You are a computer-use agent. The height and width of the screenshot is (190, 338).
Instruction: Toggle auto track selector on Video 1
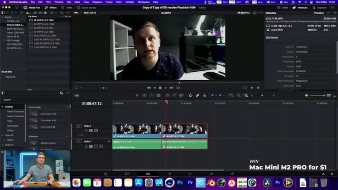point(91,130)
